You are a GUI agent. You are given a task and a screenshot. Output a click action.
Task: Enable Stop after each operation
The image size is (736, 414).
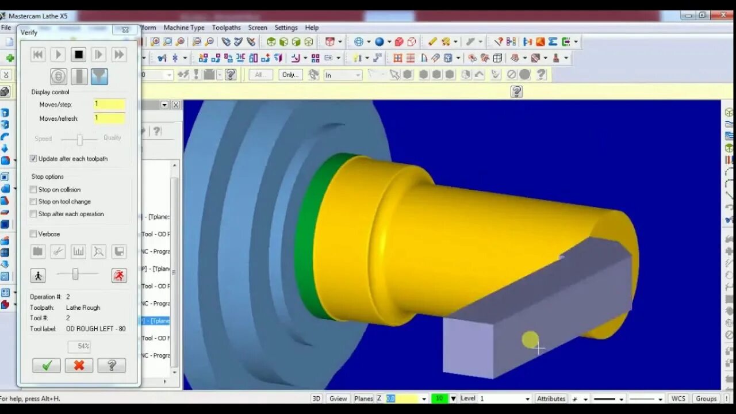[x=33, y=214]
